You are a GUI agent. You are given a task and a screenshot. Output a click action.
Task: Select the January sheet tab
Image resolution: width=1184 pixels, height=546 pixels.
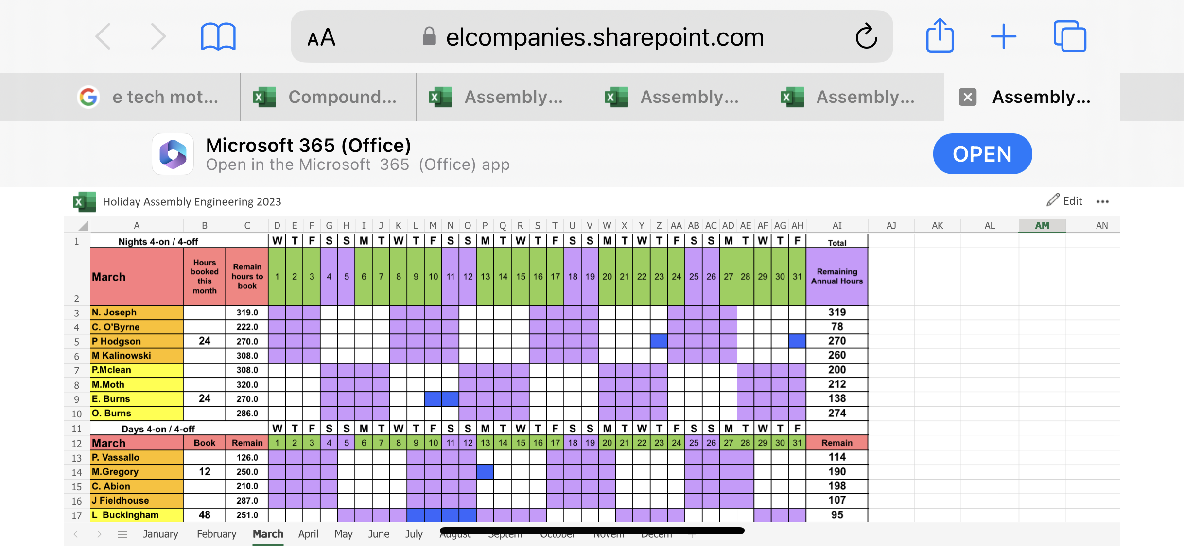click(x=160, y=534)
